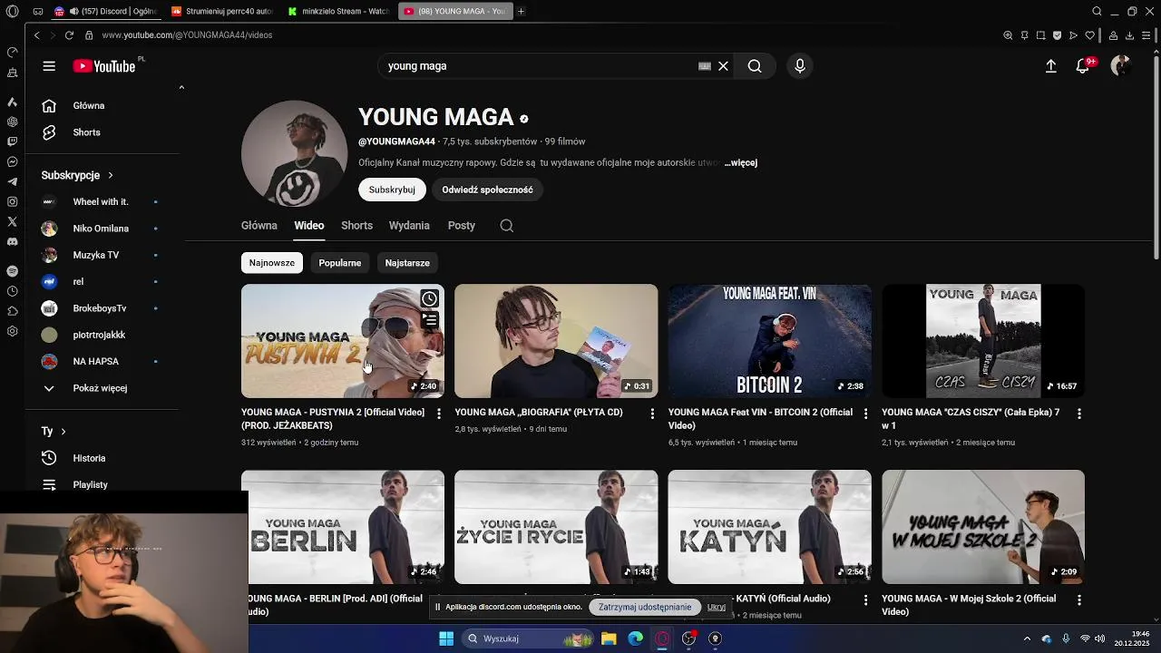Screen dimensions: 1161x653
Task: Open Microsoft Edge from taskbar
Action: point(636,638)
